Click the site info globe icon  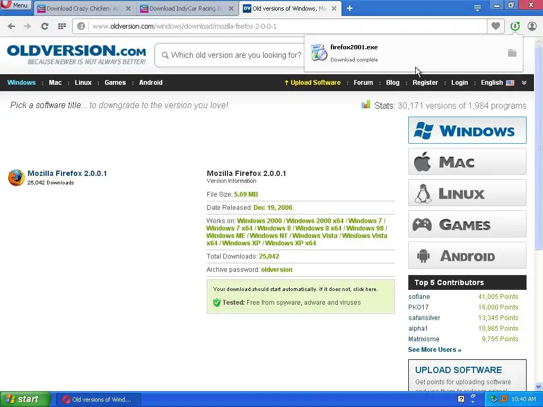click(81, 26)
